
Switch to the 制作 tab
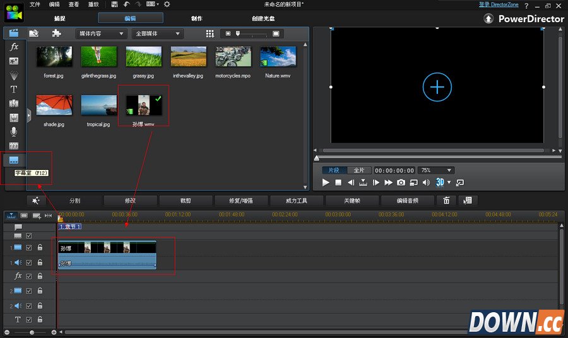[197, 18]
